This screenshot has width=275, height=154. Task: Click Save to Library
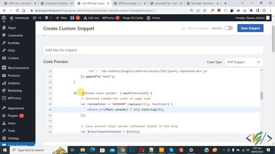(x=195, y=28)
